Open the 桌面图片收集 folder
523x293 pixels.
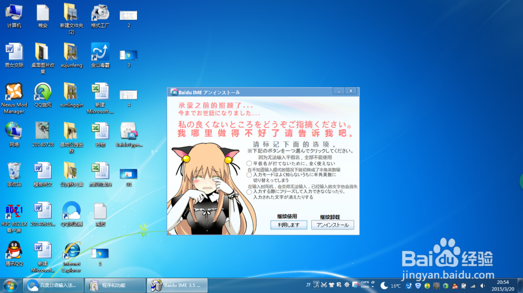point(43,58)
